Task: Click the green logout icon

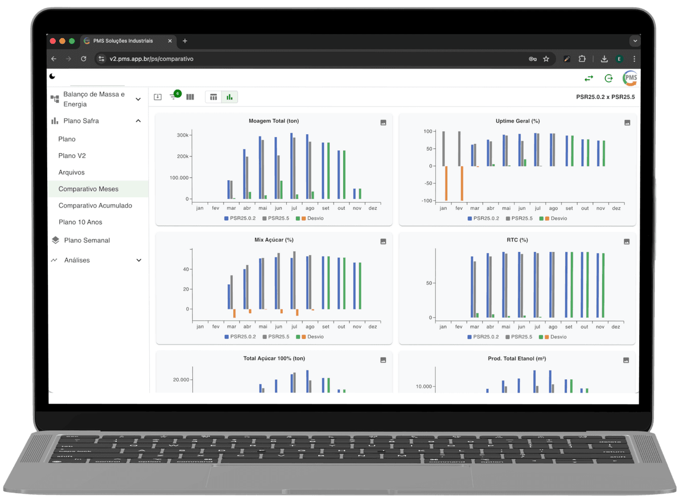Action: pyautogui.click(x=608, y=78)
